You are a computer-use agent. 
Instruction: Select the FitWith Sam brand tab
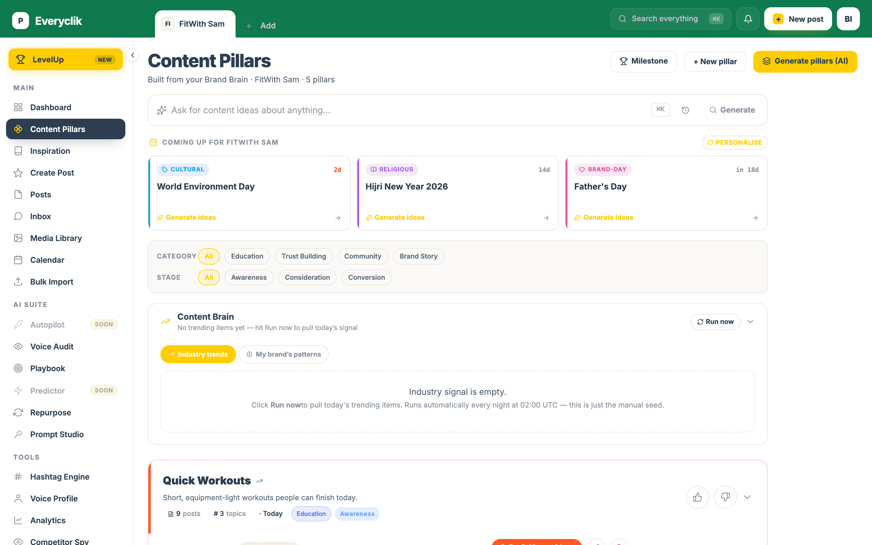click(x=195, y=24)
